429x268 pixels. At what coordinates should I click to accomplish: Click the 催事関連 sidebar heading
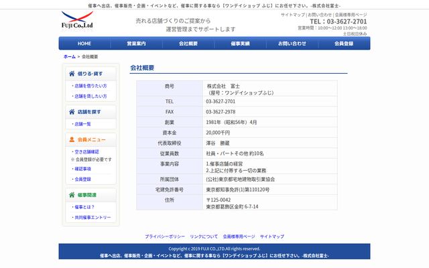[x=87, y=195]
